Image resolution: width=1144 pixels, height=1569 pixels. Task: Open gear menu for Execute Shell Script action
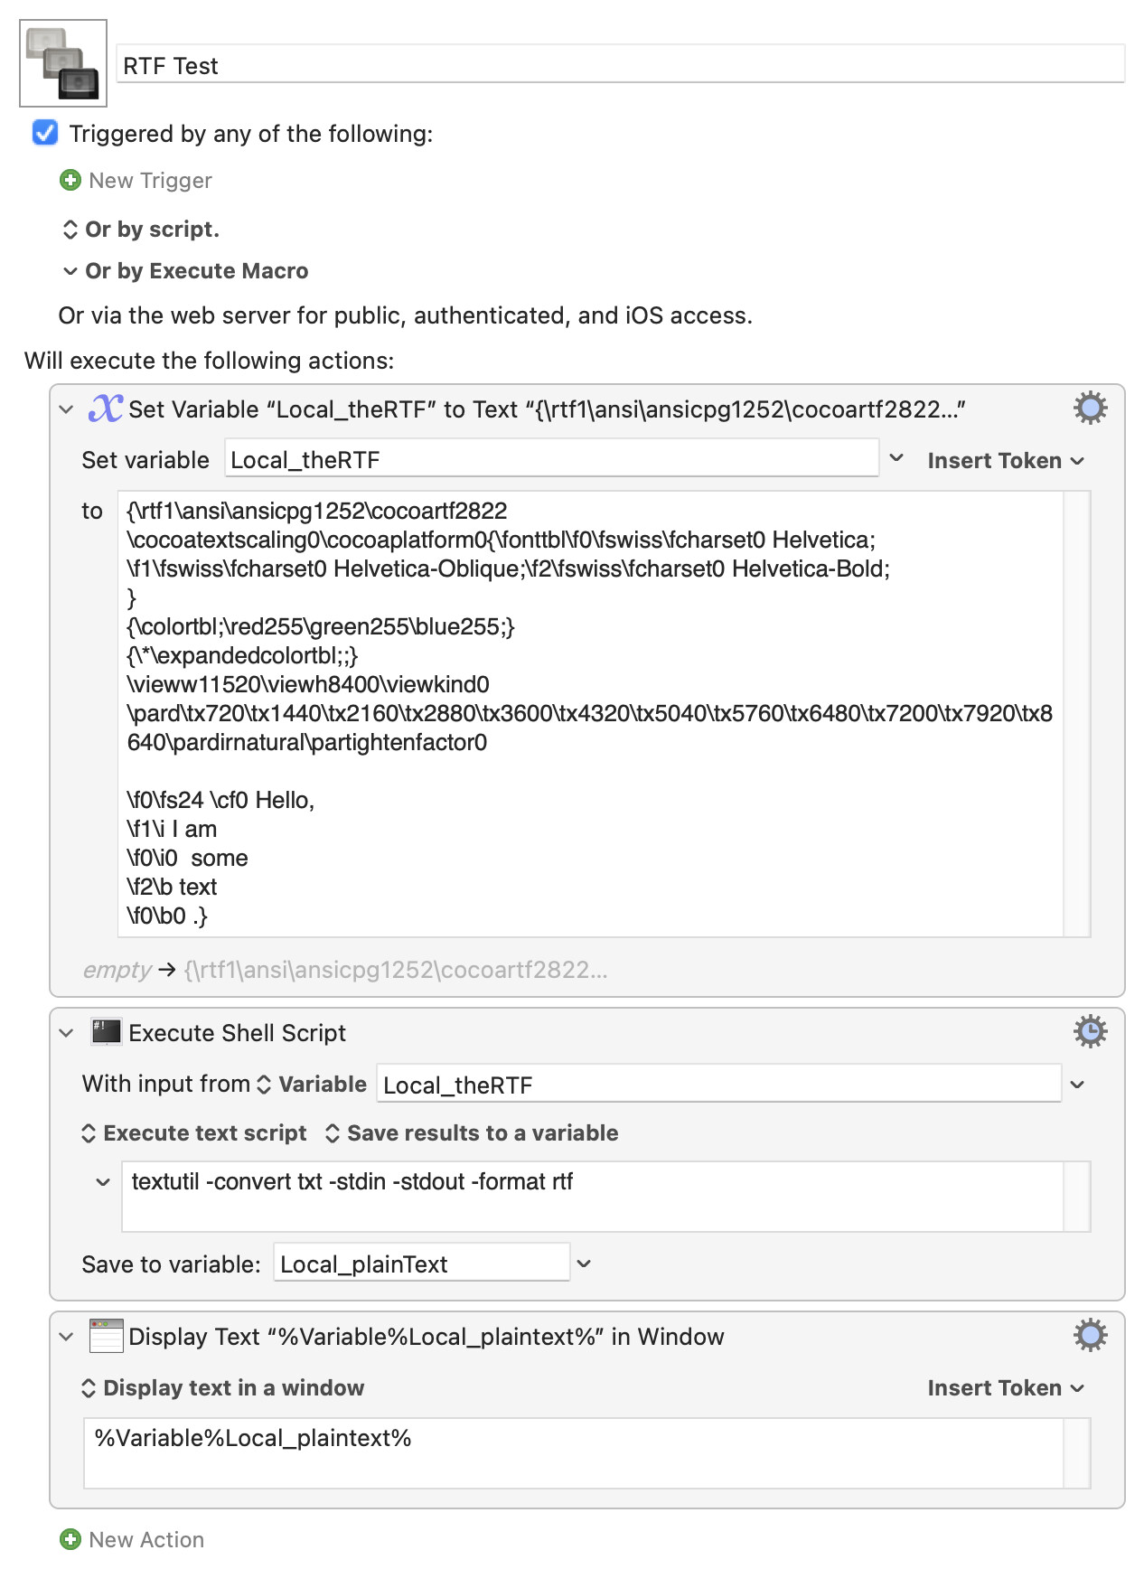click(x=1090, y=1031)
